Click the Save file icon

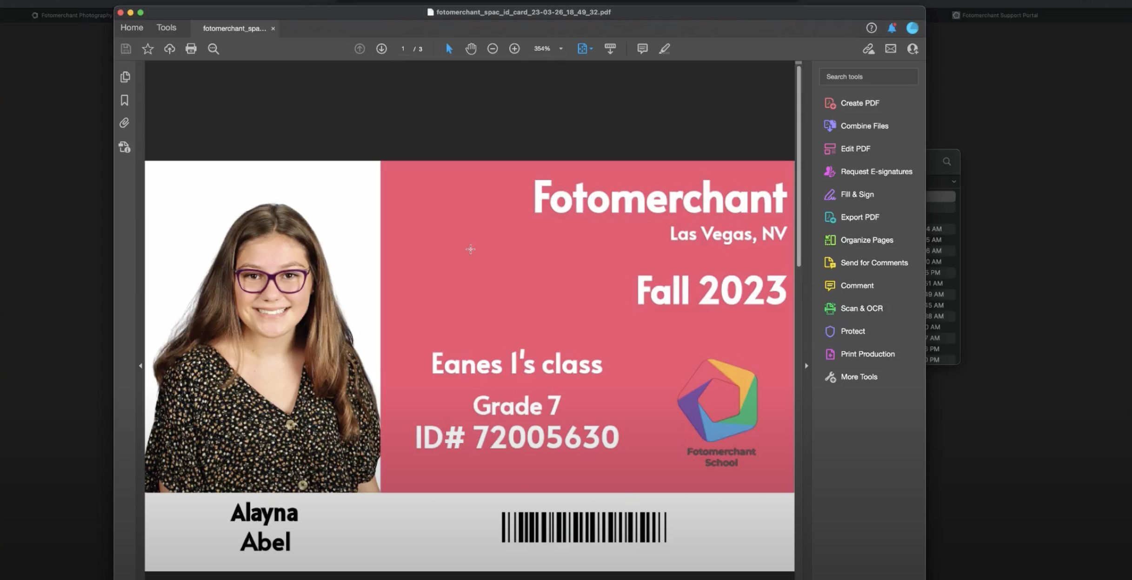(x=126, y=49)
